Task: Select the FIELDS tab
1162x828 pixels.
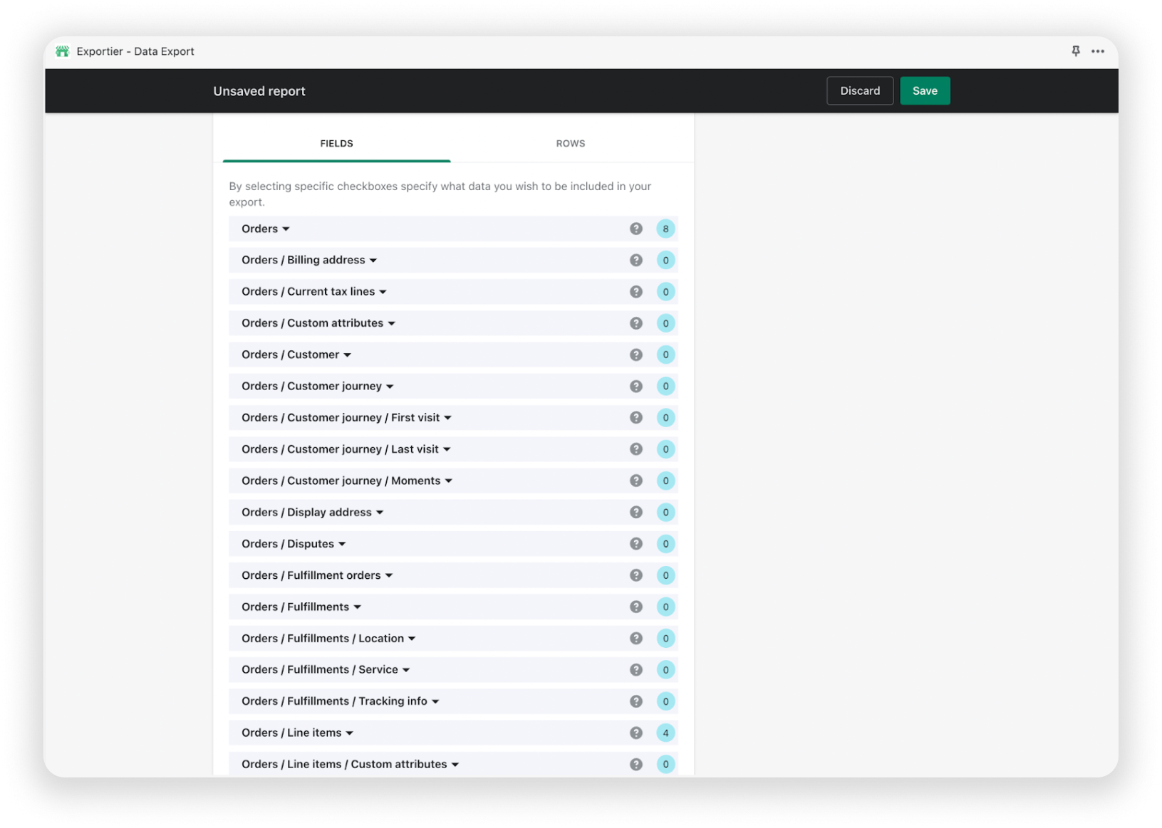Action: [336, 143]
